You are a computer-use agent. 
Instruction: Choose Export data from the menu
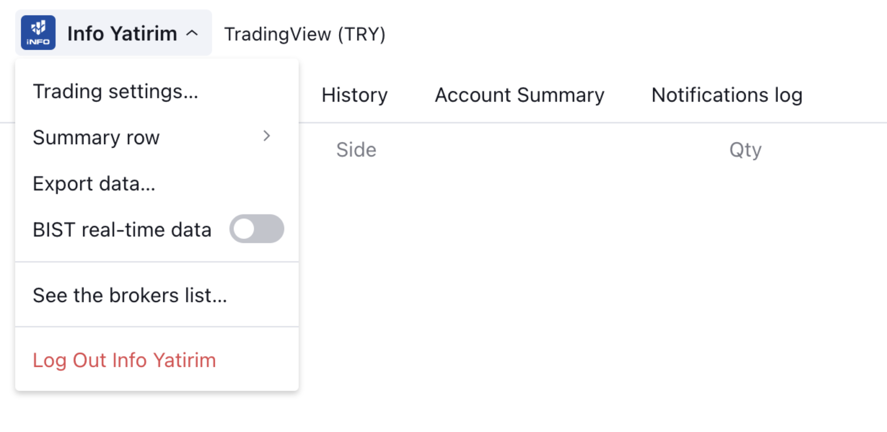click(x=94, y=183)
